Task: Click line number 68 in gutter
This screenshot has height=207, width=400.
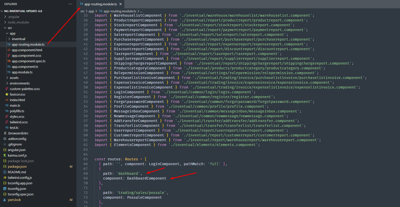Action: point(86,173)
